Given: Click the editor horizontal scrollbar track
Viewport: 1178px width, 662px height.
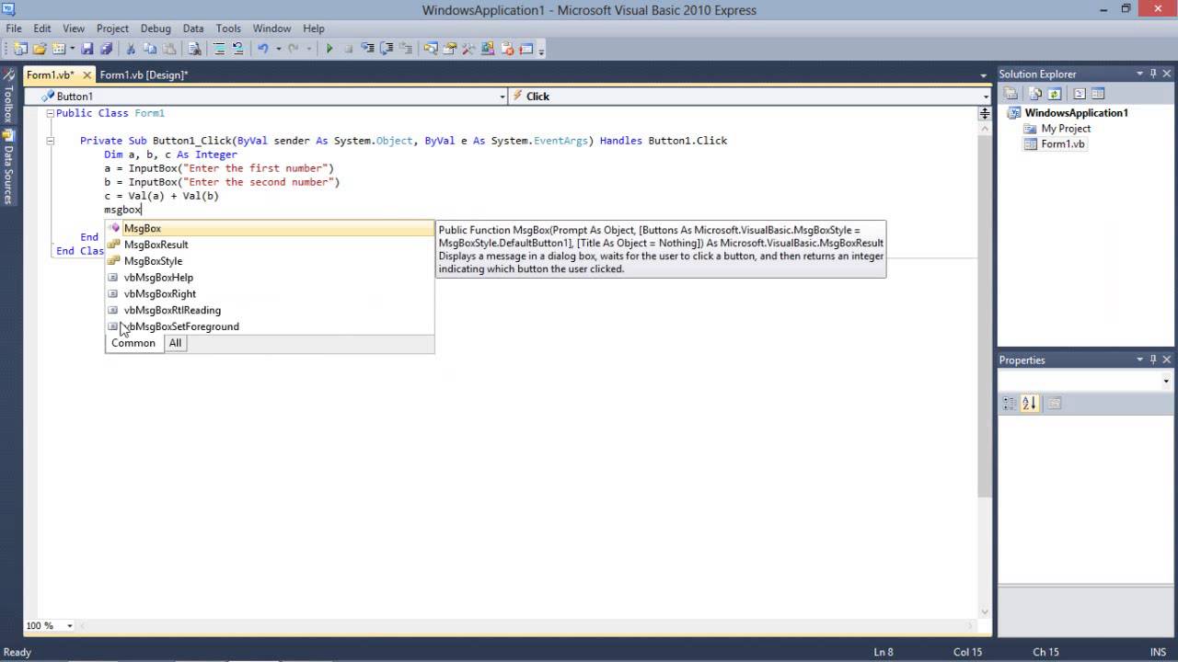Looking at the screenshot, I should [x=525, y=626].
